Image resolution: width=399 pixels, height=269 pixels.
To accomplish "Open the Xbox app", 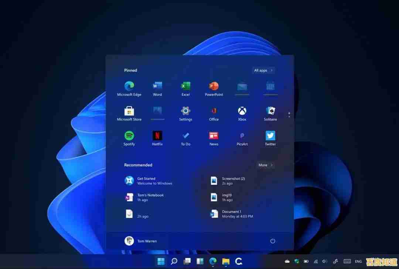I will point(242,113).
